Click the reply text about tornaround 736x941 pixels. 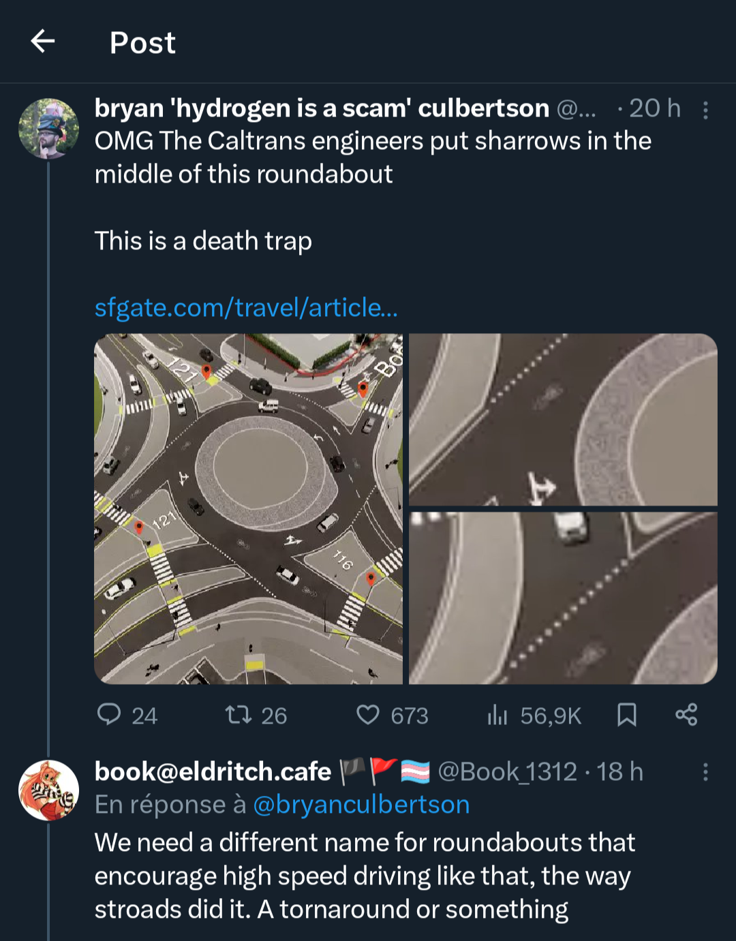(x=365, y=876)
